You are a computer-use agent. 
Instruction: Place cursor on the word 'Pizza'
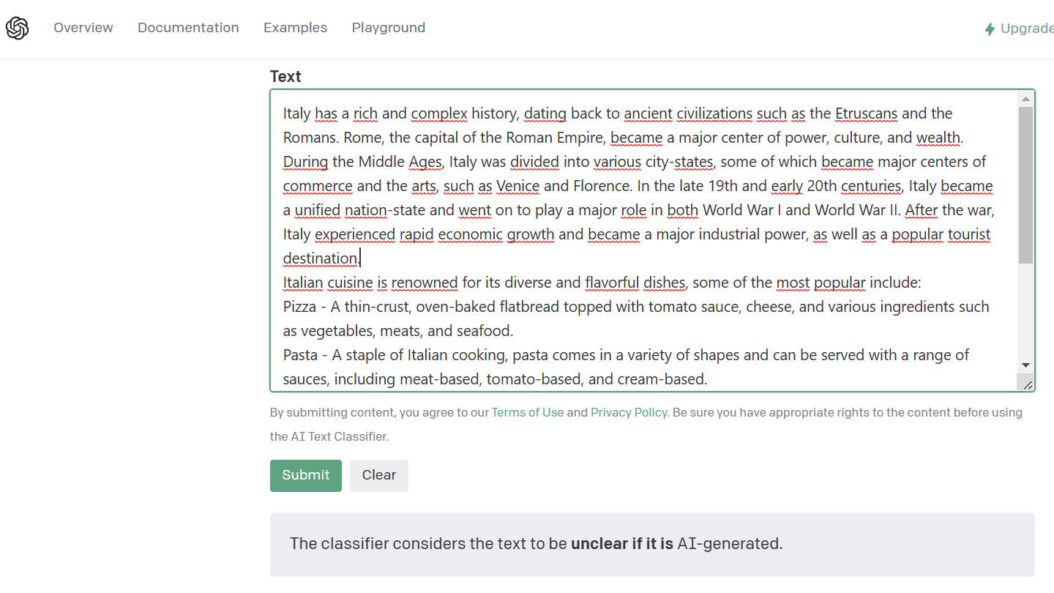pyautogui.click(x=299, y=307)
